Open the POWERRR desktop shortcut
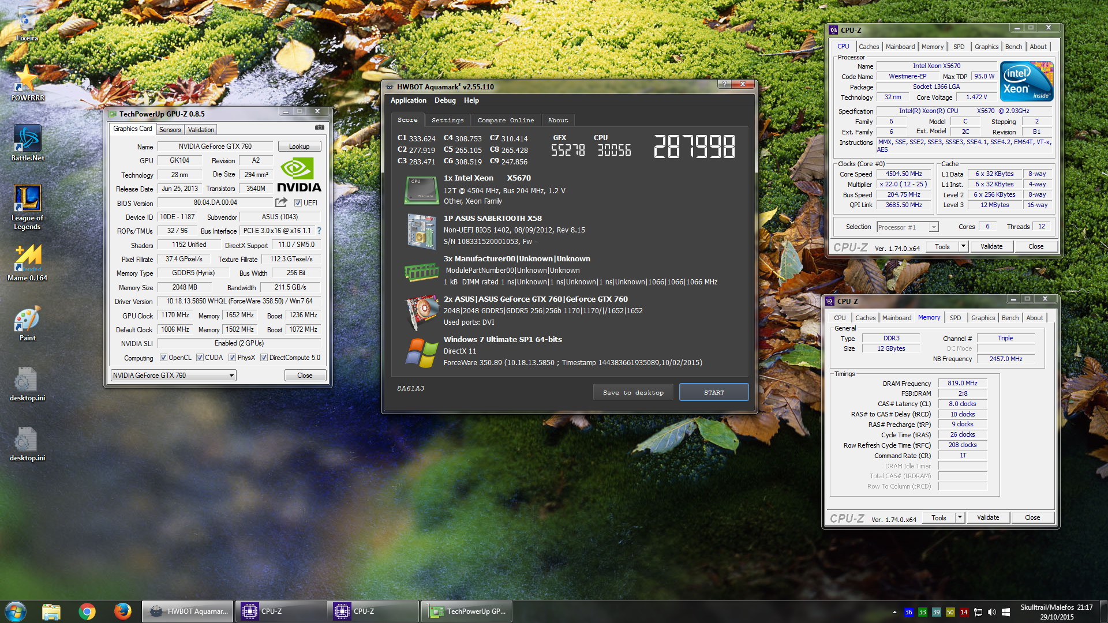 click(27, 82)
